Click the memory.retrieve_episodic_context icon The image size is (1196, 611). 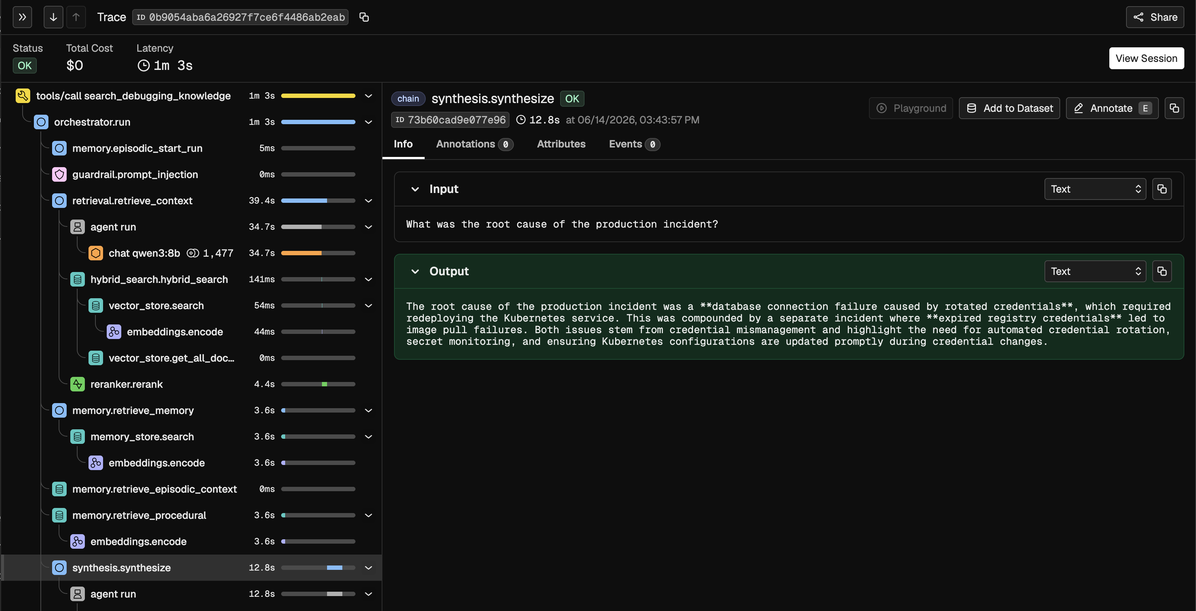point(59,489)
